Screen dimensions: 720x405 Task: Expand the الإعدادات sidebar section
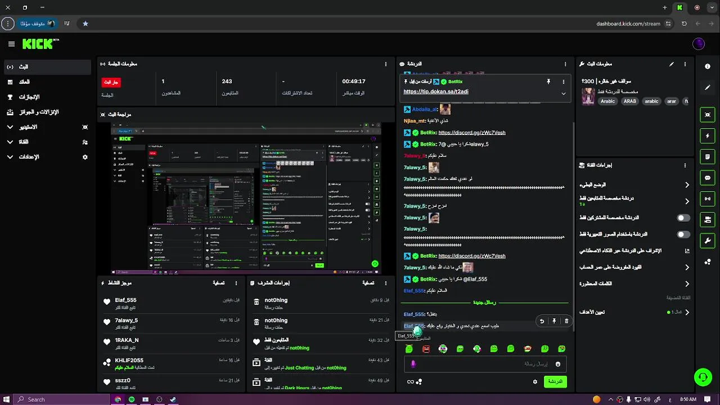10,157
